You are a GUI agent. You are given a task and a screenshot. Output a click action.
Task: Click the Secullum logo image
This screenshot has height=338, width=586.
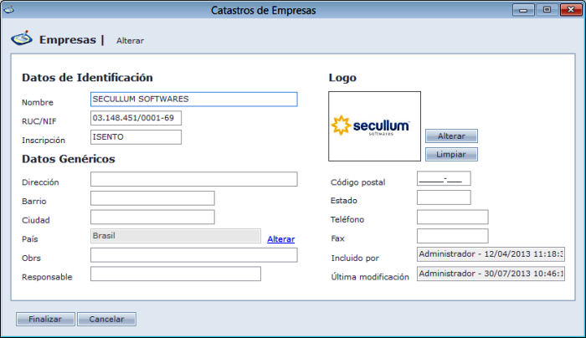pyautogui.click(x=374, y=126)
